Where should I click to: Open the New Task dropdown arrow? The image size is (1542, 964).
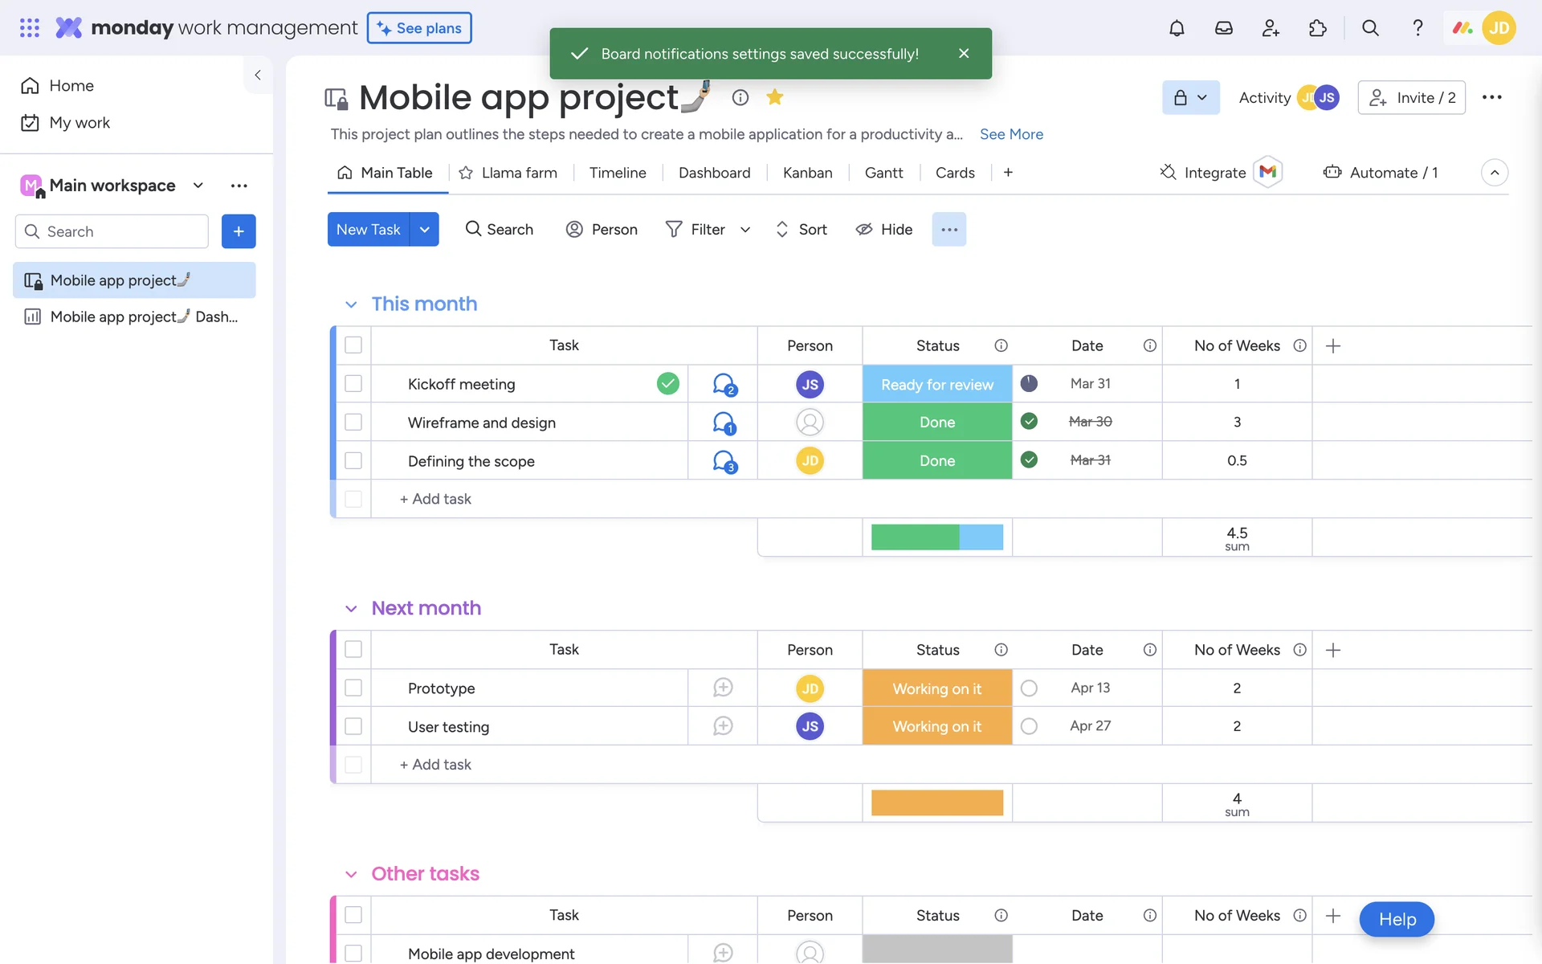click(x=424, y=230)
